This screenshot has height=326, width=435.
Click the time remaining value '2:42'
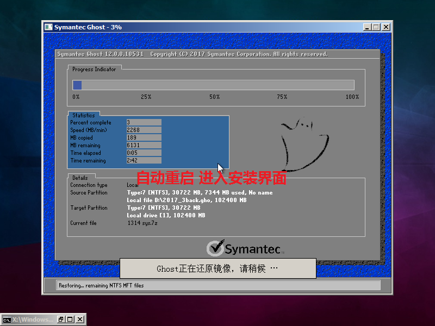point(144,160)
